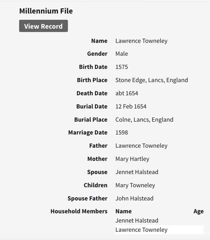Open mother Mary Hartley's entry
210x240 pixels.
coord(132,159)
